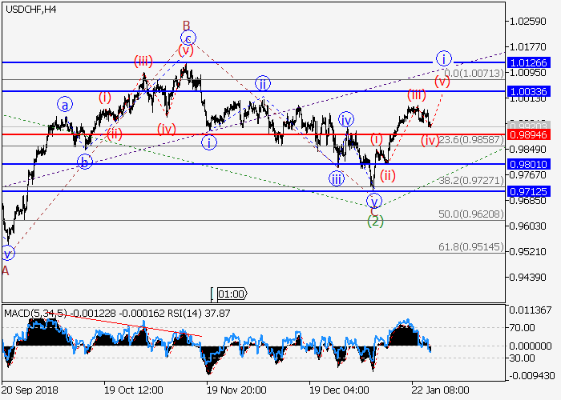The image size is (561, 400).
Task: Click the 19 Nov 20:00 date marker
Action: coord(236,390)
